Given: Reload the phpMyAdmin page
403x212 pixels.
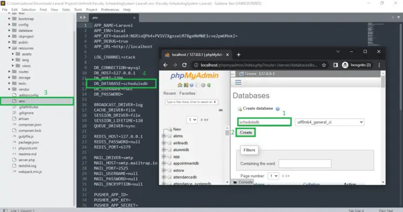Looking at the screenshot, I should 184,65.
